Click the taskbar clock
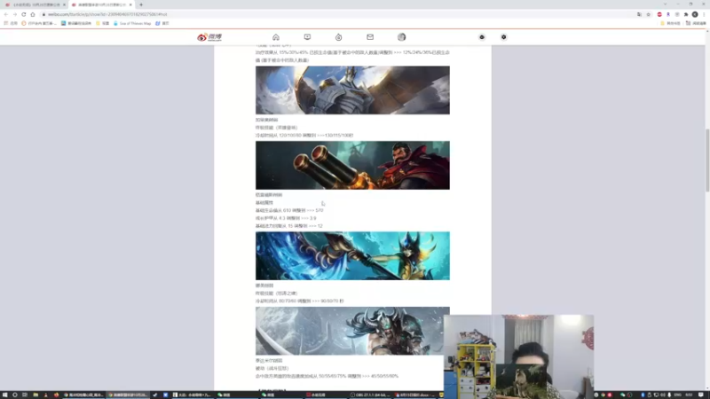 (x=689, y=395)
